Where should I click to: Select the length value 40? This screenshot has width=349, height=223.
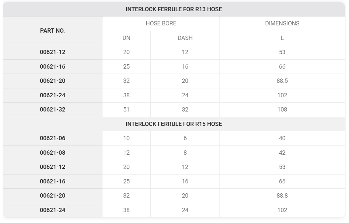click(x=282, y=138)
